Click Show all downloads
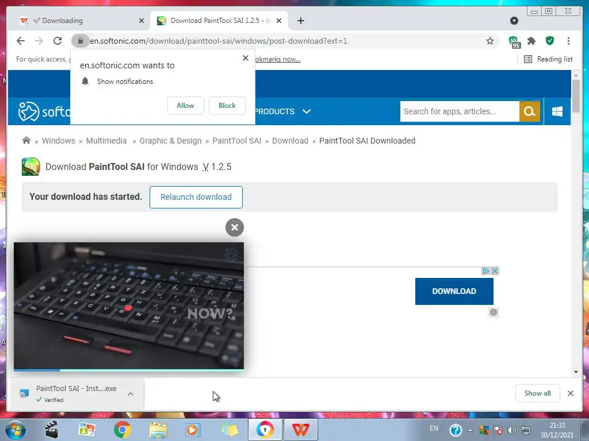The height and width of the screenshot is (441, 589). click(x=538, y=393)
